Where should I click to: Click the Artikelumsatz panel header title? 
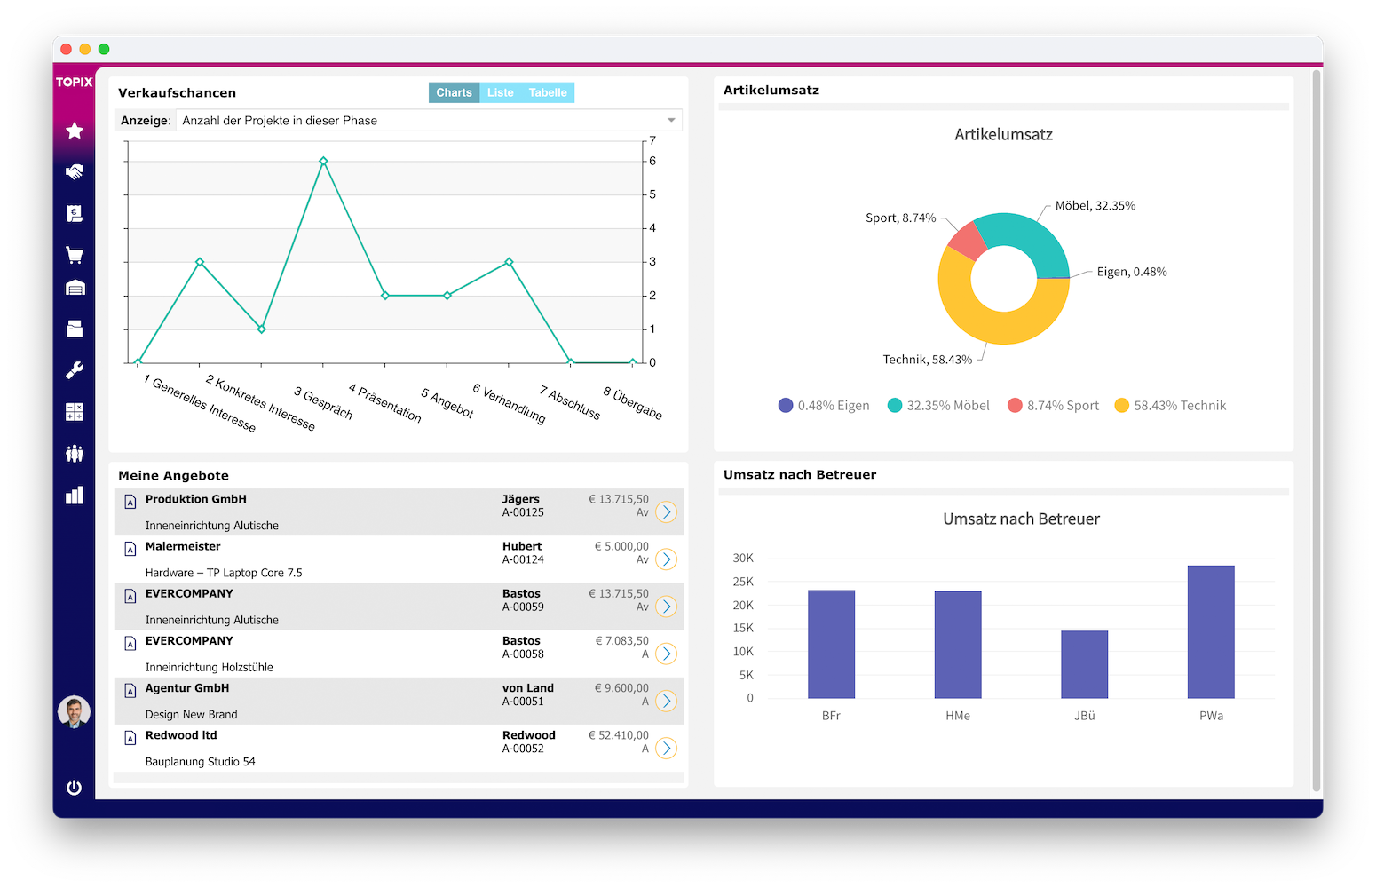click(771, 91)
